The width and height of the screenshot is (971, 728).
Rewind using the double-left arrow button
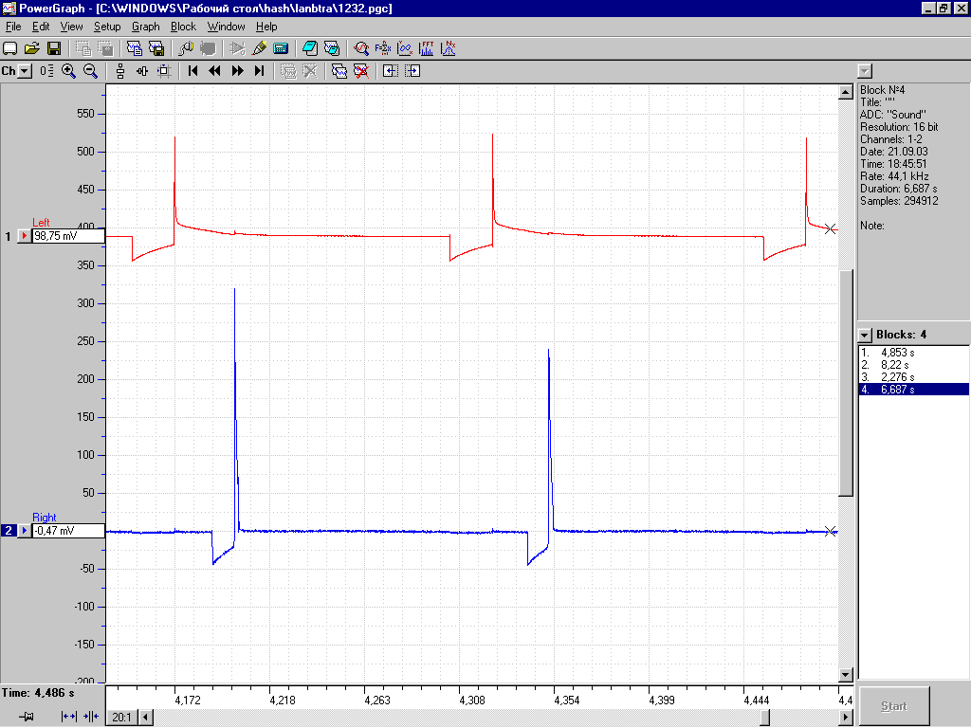click(x=215, y=71)
